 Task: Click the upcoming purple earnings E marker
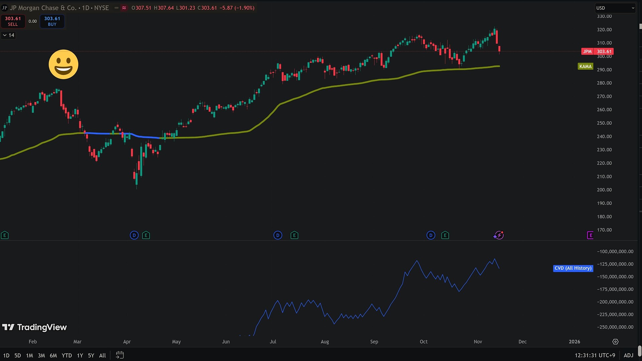[590, 235]
